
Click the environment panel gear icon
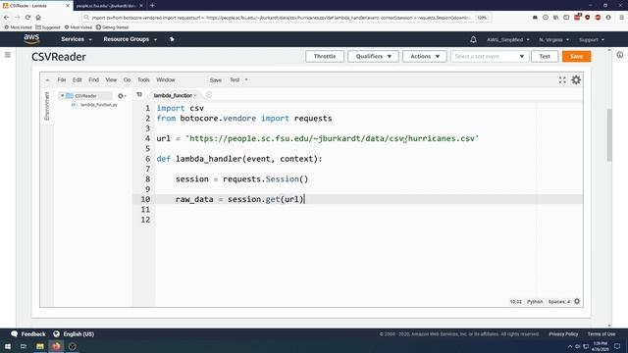pos(122,96)
